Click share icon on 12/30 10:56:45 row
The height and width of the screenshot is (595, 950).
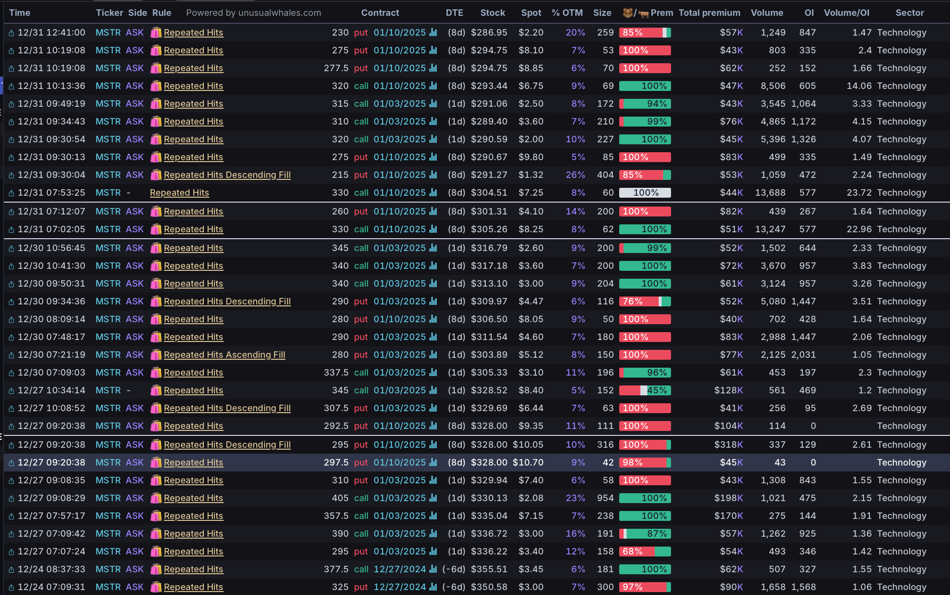11,249
